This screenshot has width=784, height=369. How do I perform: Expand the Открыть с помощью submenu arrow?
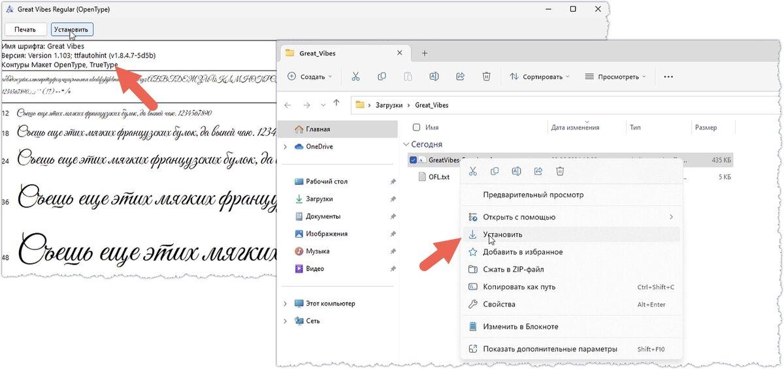(x=671, y=217)
